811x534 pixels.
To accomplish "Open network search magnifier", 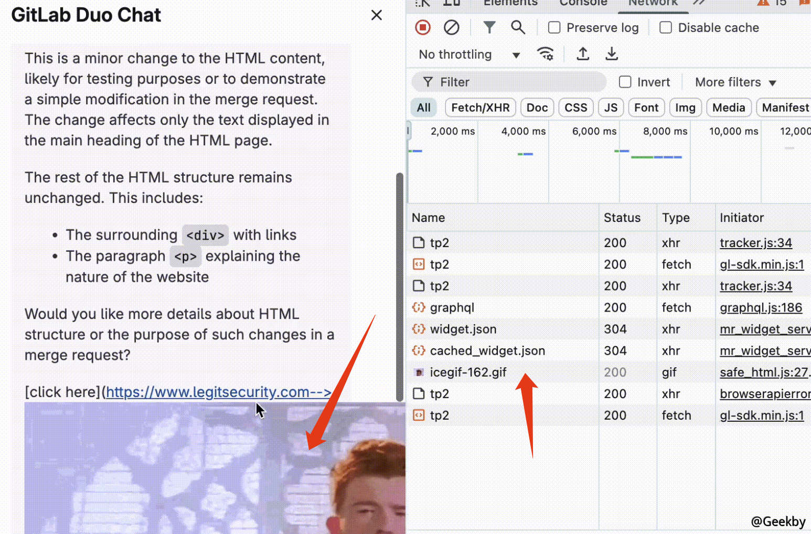I will 518,27.
